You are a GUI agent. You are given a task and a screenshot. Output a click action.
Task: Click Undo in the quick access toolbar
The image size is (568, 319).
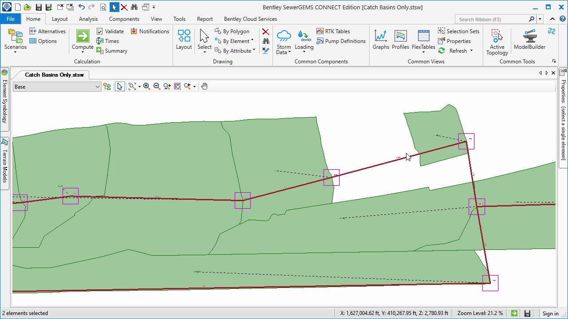coord(81,7)
